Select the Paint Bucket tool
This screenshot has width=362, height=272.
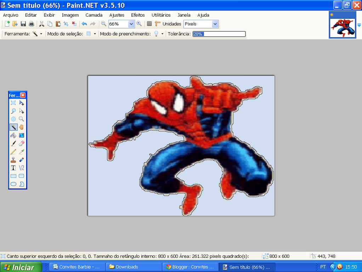click(x=13, y=135)
